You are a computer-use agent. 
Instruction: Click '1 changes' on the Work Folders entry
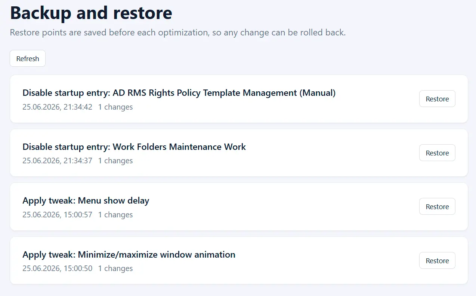[115, 161]
